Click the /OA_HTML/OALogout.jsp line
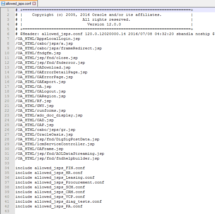 click(41, 91)
